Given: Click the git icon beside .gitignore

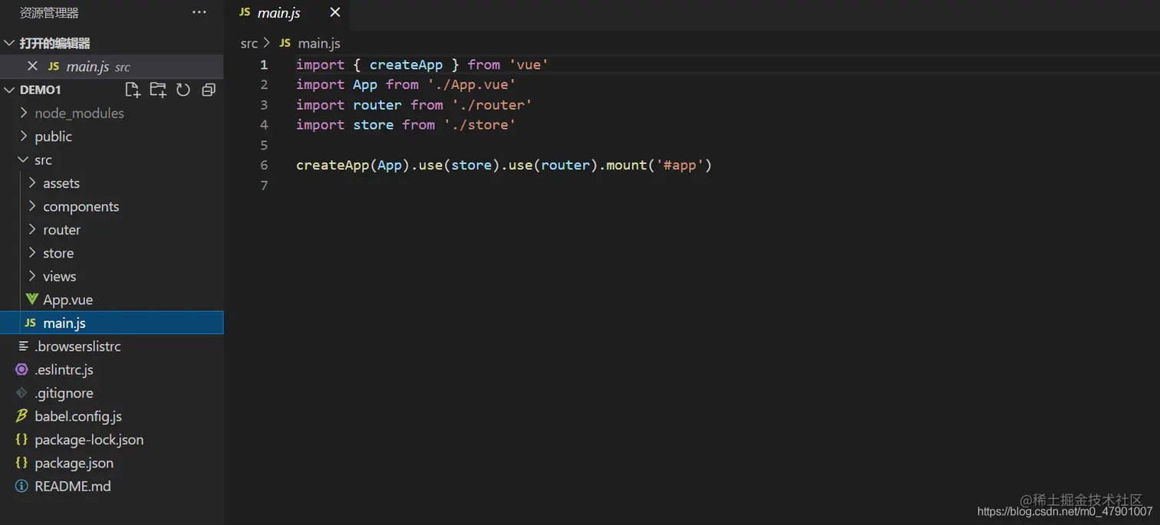Looking at the screenshot, I should click(21, 393).
